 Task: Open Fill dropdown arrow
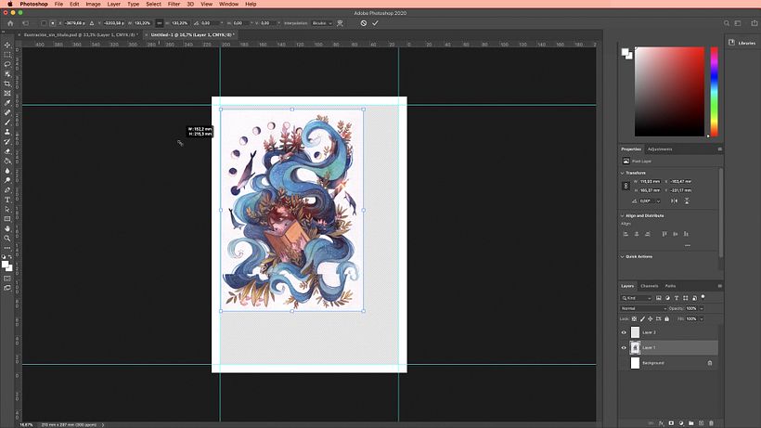702,318
